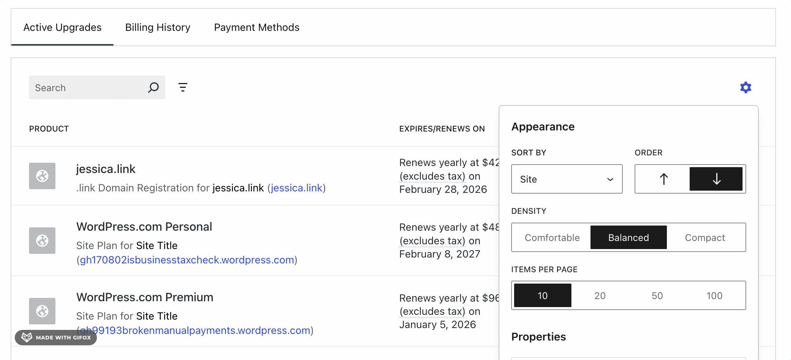The image size is (791, 360).
Task: Open the blue jessica.link domain link
Action: tap(296, 188)
